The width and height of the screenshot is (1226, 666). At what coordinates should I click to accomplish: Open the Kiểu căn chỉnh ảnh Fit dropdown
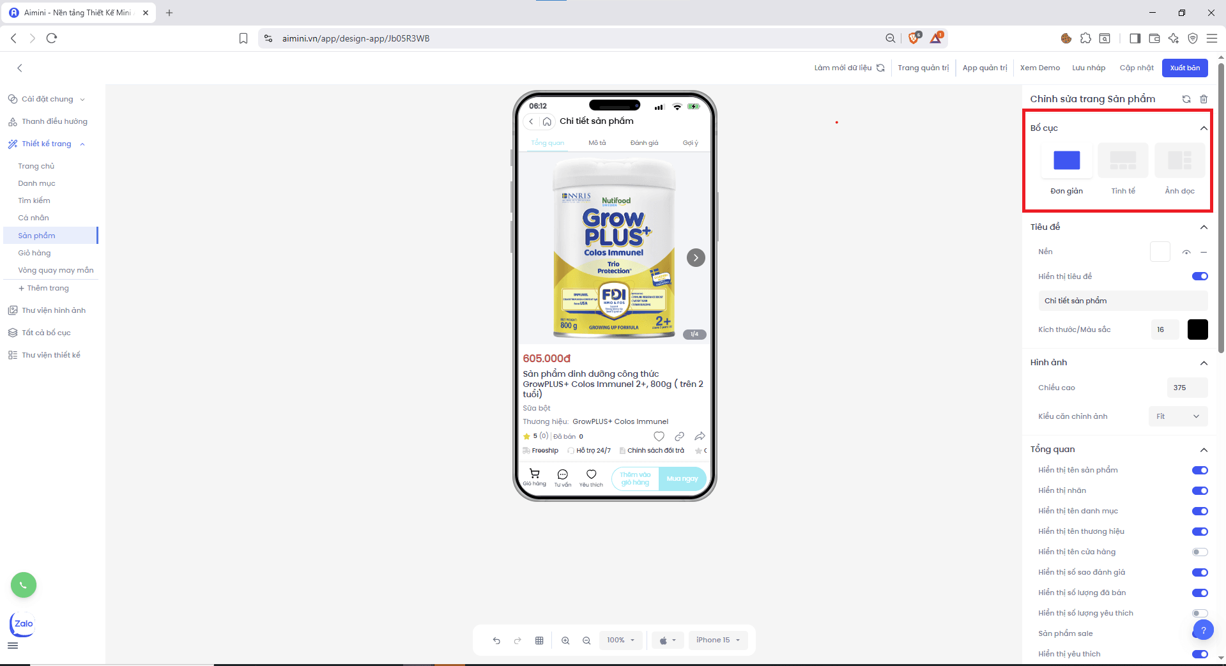pos(1177,416)
